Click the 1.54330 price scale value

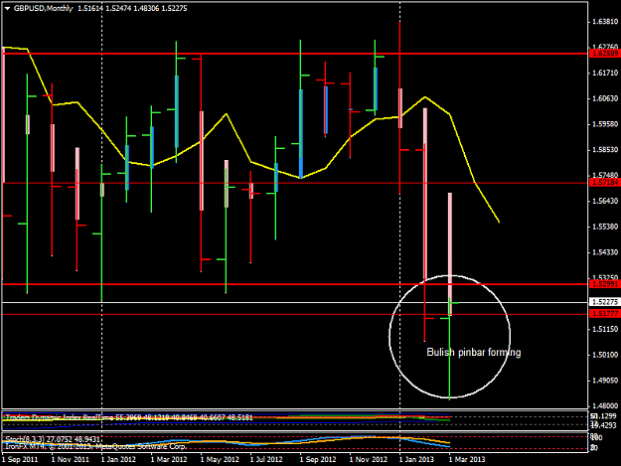pos(605,252)
